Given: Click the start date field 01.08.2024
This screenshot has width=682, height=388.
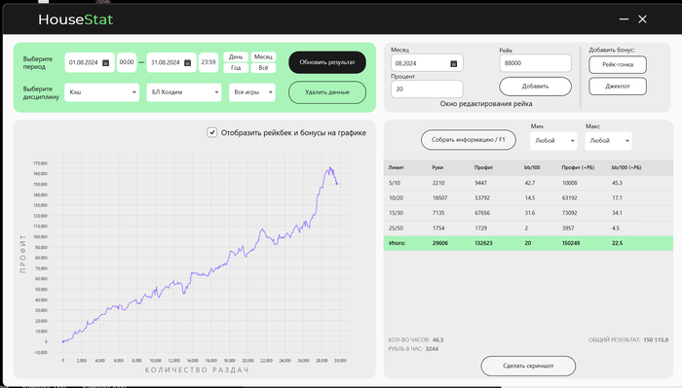Looking at the screenshot, I should click(90, 62).
